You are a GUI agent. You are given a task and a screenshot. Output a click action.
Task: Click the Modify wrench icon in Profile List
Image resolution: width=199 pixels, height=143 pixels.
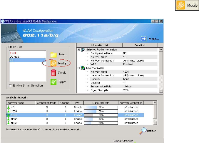(x=53, y=63)
